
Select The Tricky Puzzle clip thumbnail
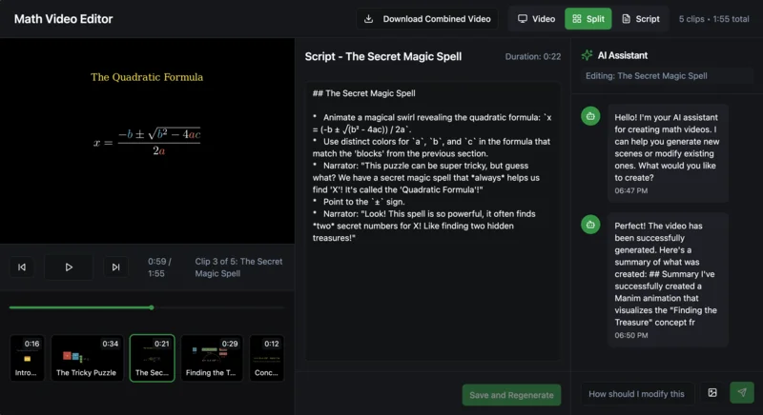[86, 359]
